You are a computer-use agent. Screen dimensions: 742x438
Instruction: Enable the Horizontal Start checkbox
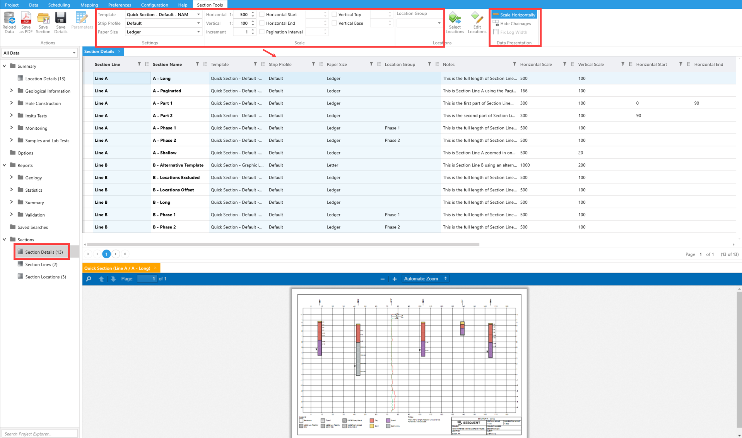click(262, 14)
